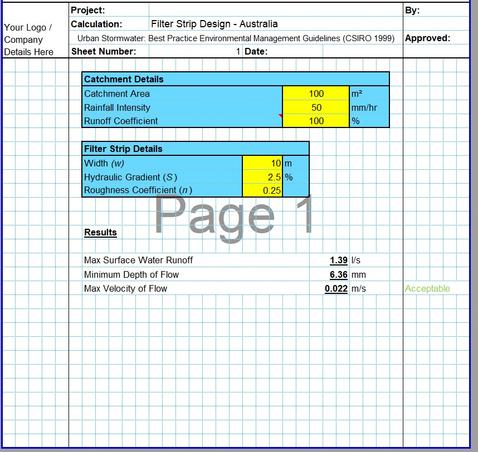Select the CSIRO 1999 guidelines reference line
This screenshot has width=478, height=452.
point(236,38)
